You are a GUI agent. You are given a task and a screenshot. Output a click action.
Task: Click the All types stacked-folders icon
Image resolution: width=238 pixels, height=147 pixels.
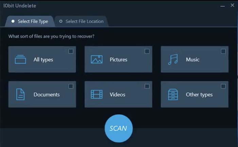[x=20, y=59]
